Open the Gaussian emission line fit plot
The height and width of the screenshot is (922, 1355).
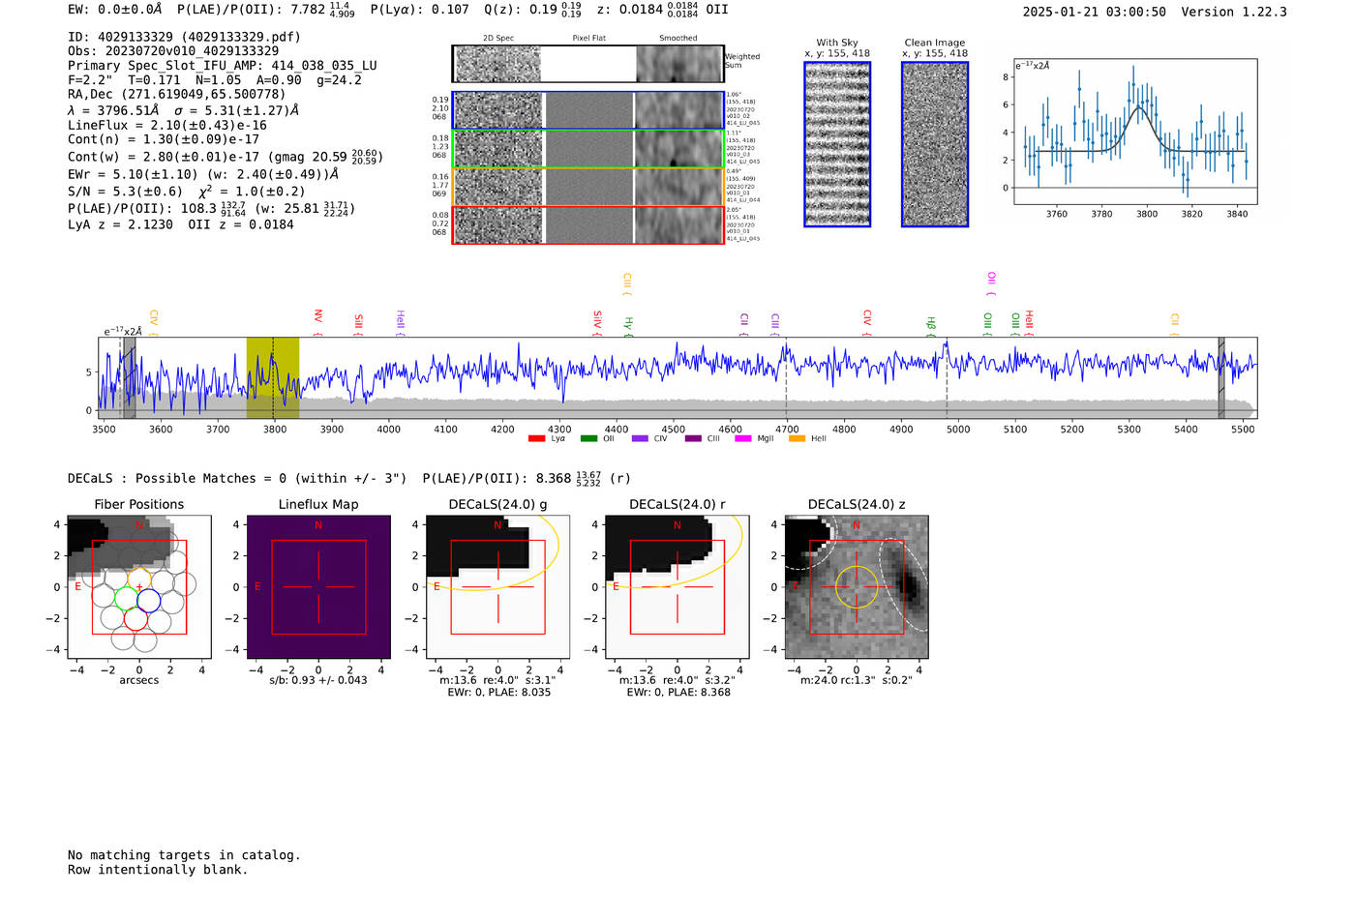point(1135,132)
